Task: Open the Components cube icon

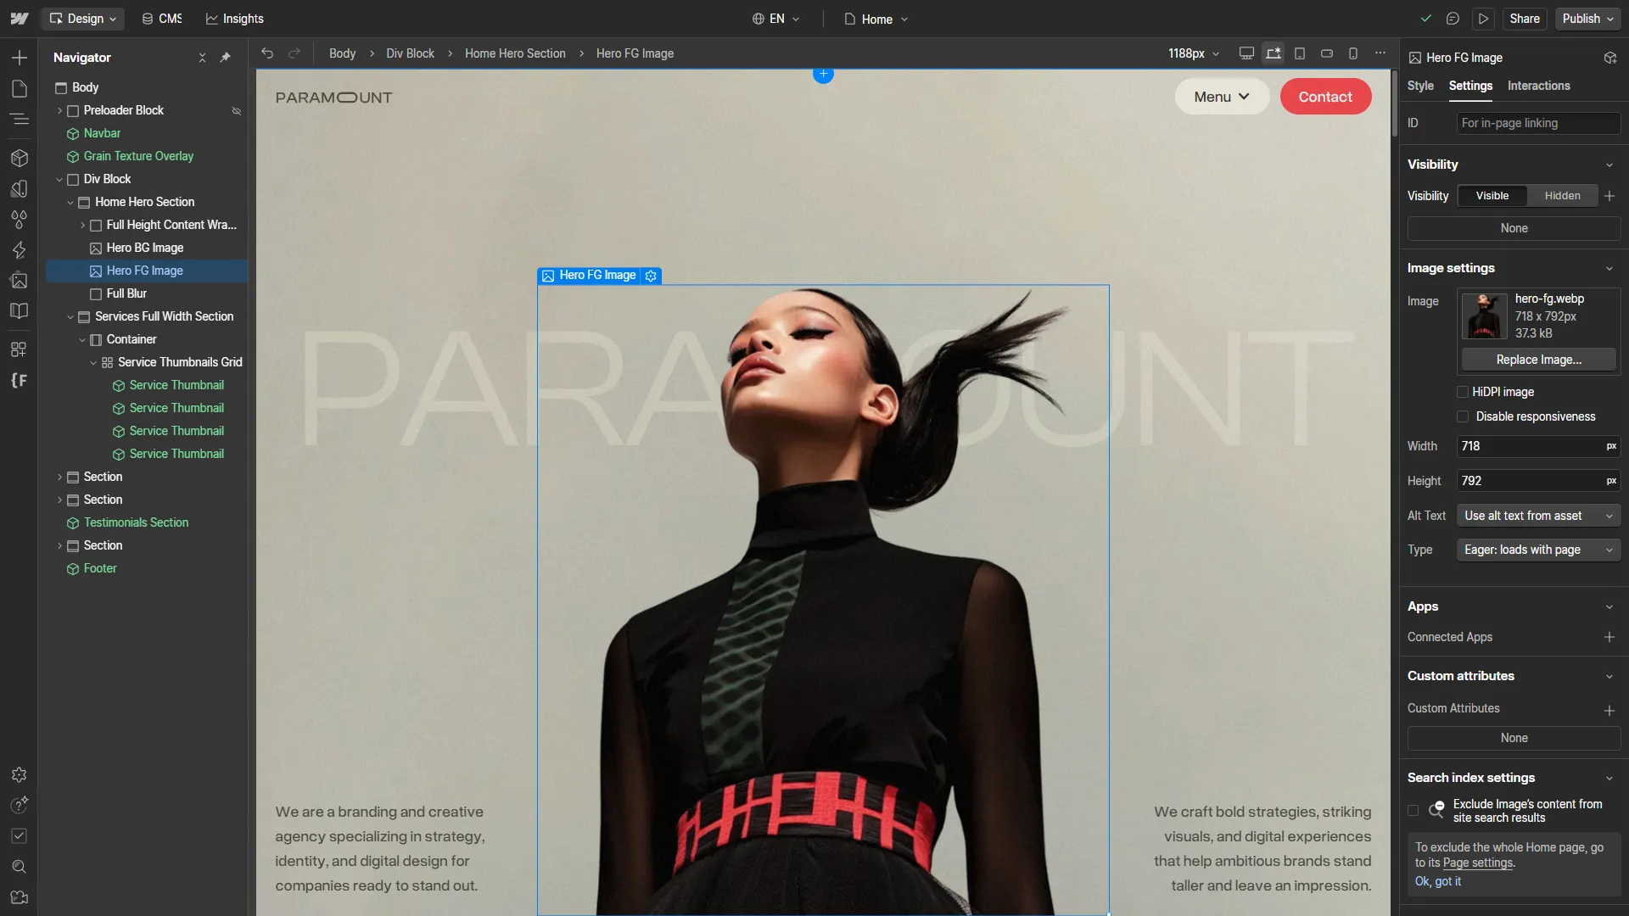Action: (19, 158)
